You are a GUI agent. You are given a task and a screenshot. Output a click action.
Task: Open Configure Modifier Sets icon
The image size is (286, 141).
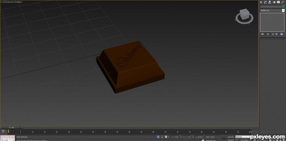[x=282, y=34]
